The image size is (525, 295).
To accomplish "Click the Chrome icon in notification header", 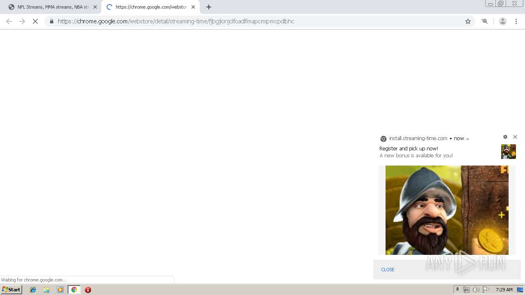I will [383, 139].
